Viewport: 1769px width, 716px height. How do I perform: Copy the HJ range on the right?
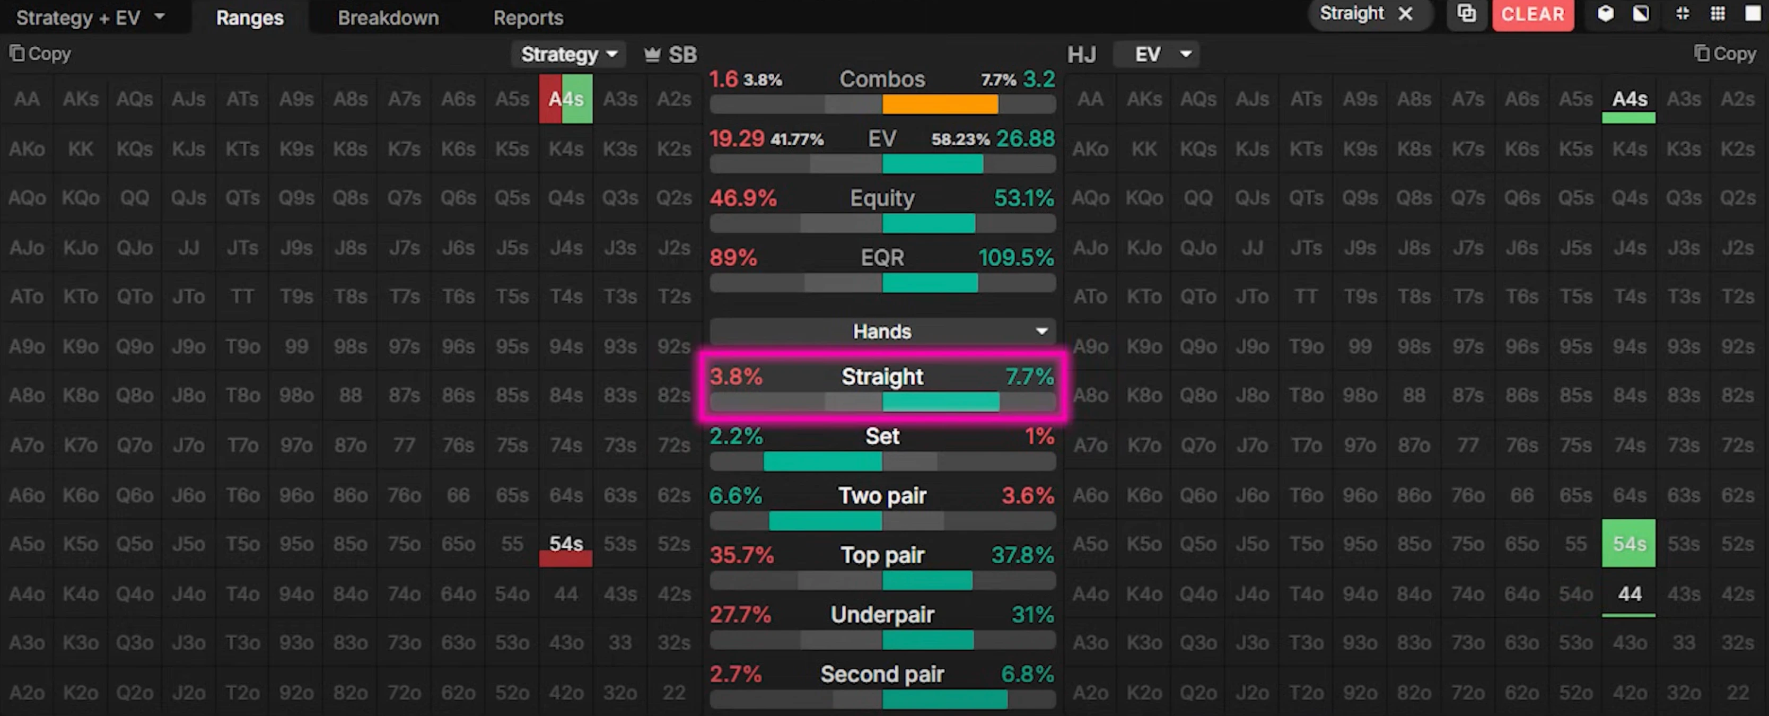[x=1724, y=54]
